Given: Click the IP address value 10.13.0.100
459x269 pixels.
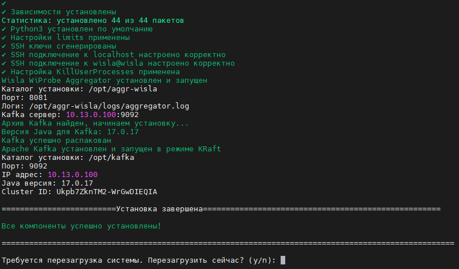Looking at the screenshot, I should point(73,174).
